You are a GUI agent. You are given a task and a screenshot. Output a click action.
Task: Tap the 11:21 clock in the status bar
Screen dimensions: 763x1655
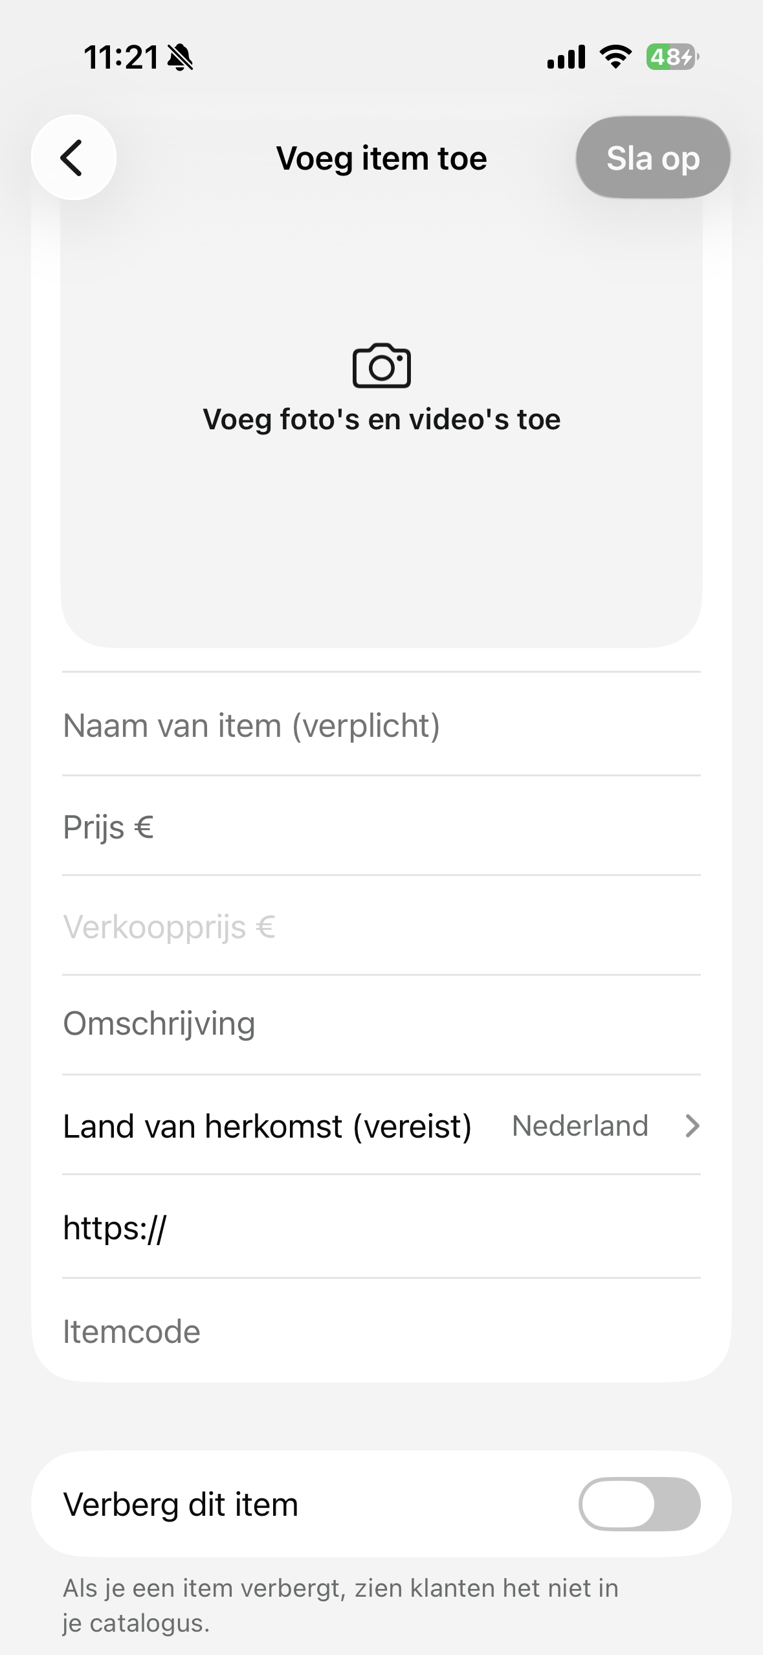point(121,58)
